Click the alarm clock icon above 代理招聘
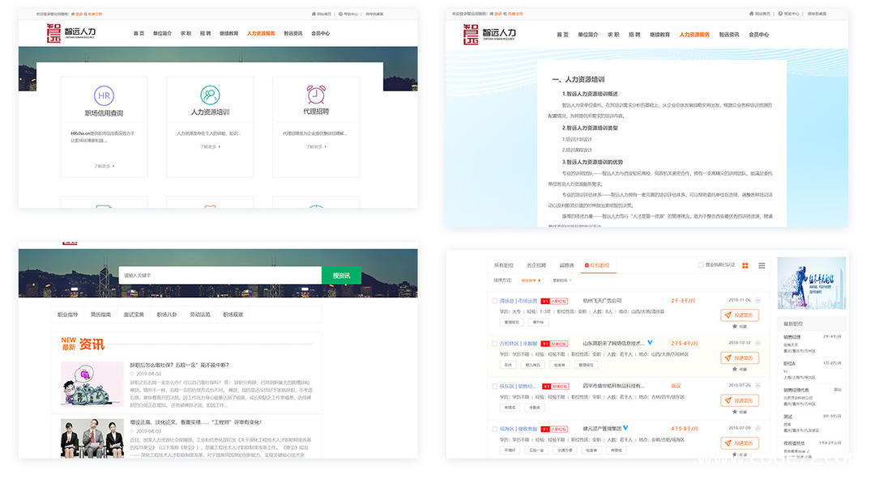 click(x=316, y=95)
